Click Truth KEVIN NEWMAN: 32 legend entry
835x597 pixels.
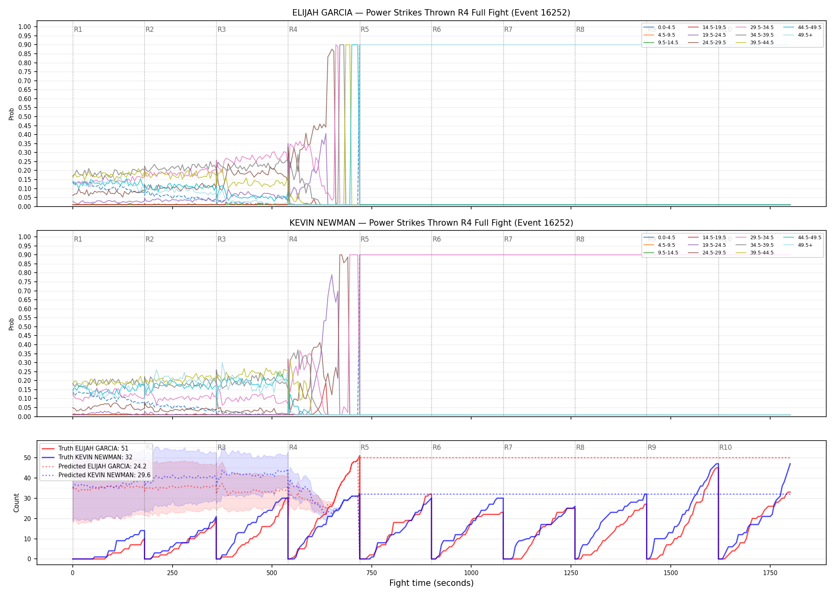click(87, 457)
